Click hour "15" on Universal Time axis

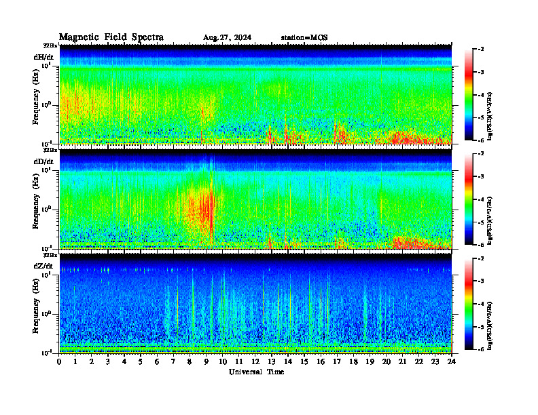click(x=305, y=361)
